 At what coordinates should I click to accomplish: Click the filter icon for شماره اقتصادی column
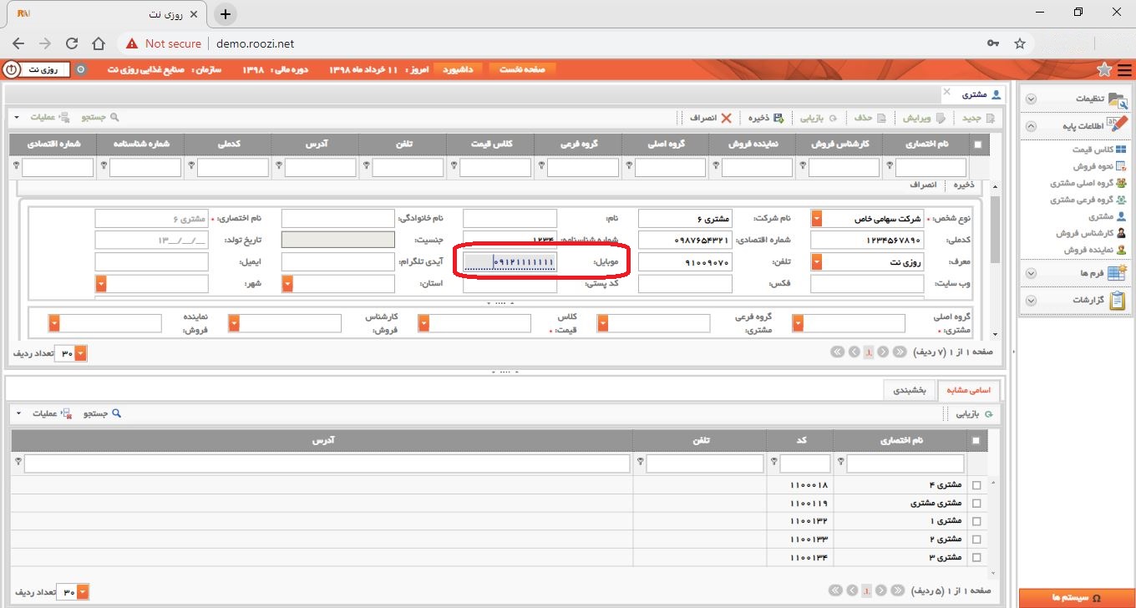pos(16,166)
